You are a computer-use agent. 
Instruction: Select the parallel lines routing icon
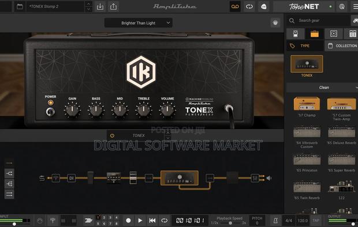(9, 194)
